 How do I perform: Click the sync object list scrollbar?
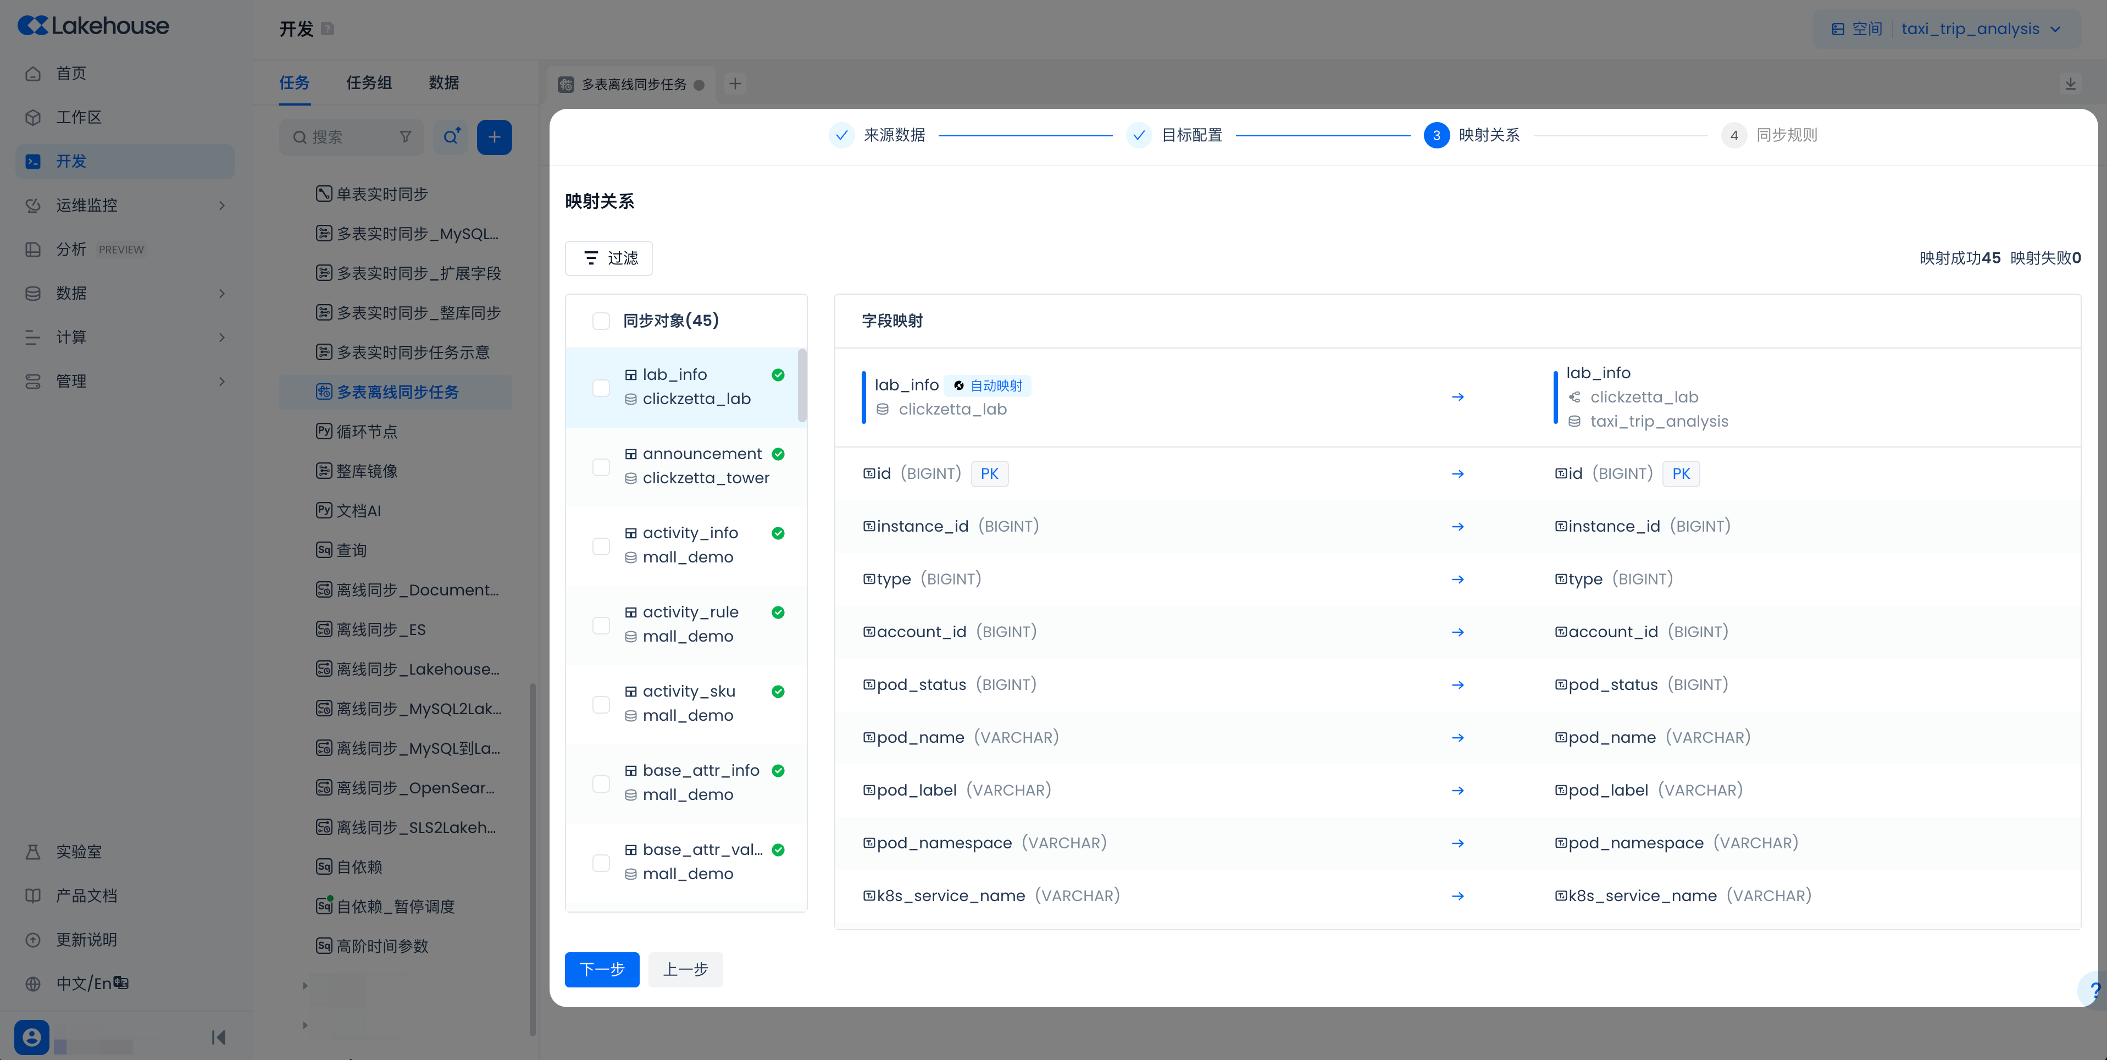click(x=802, y=385)
